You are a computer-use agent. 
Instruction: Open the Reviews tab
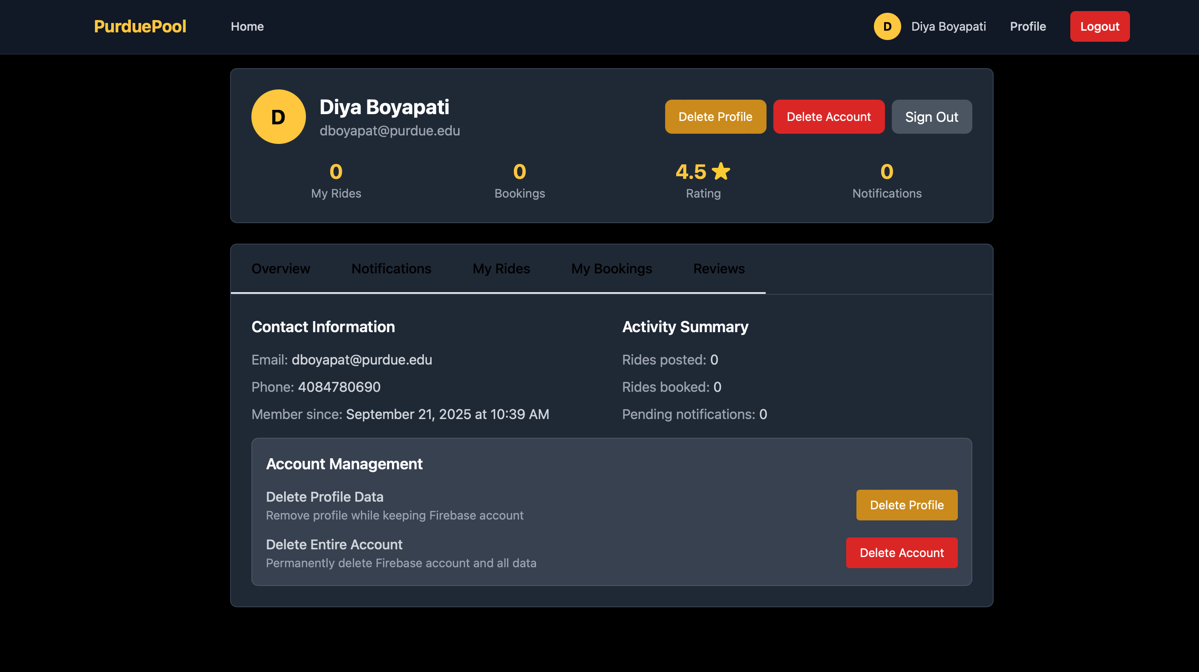click(x=719, y=269)
